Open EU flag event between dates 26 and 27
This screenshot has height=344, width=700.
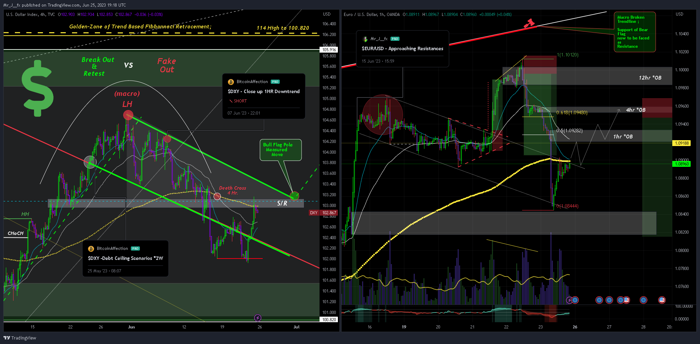[x=599, y=300]
